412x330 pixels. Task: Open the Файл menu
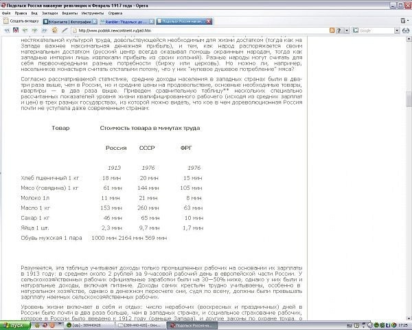(6, 13)
